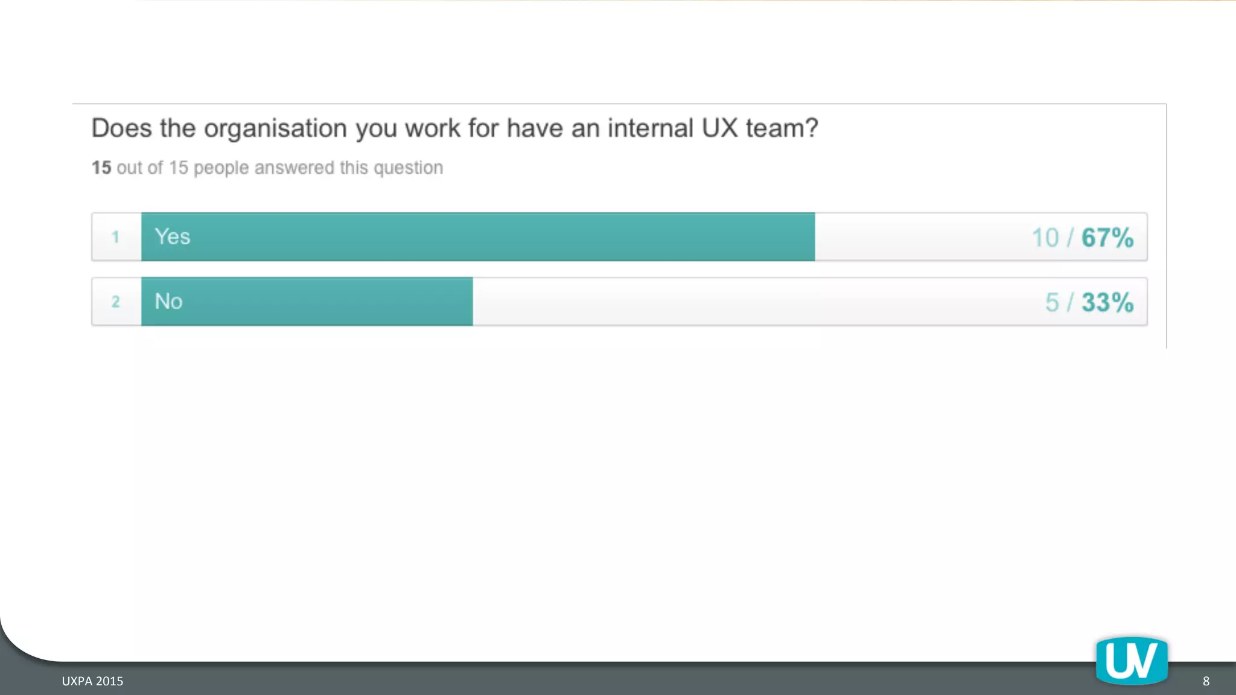The image size is (1236, 695).
Task: Click the UV logo in footer
Action: [1132, 661]
